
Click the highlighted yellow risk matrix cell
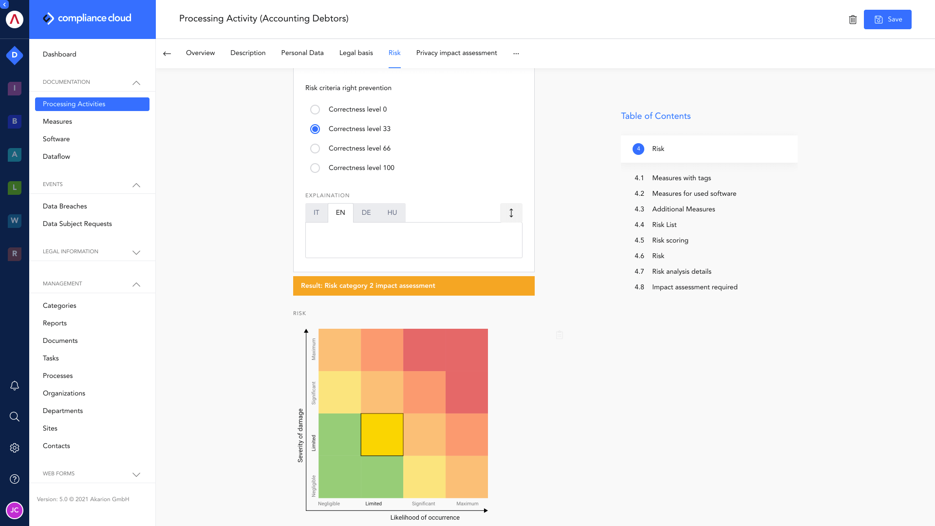point(382,434)
